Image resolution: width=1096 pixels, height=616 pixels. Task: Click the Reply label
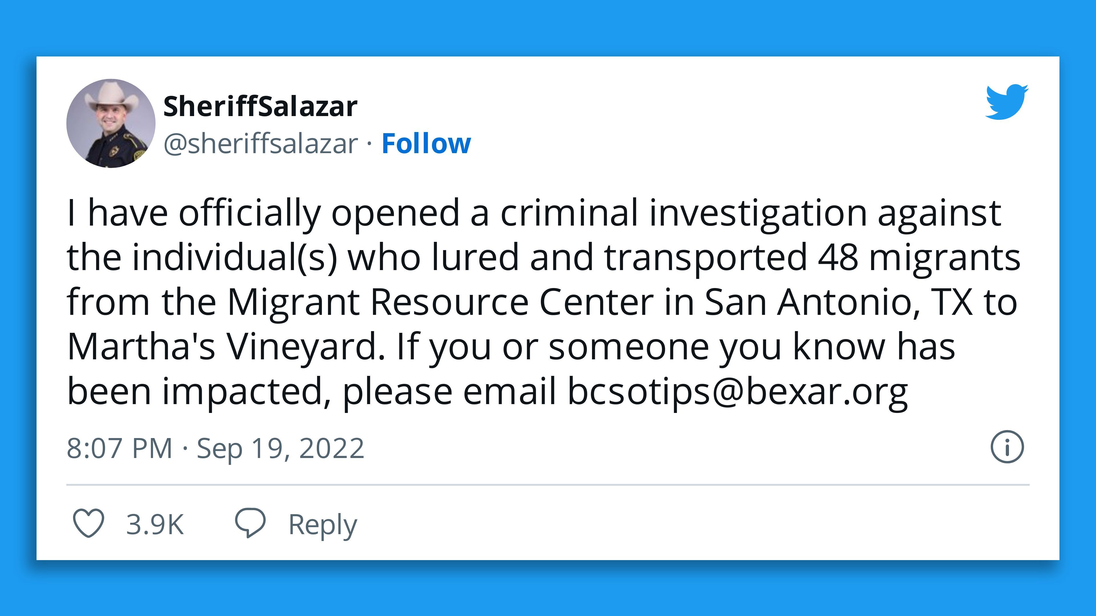click(323, 525)
